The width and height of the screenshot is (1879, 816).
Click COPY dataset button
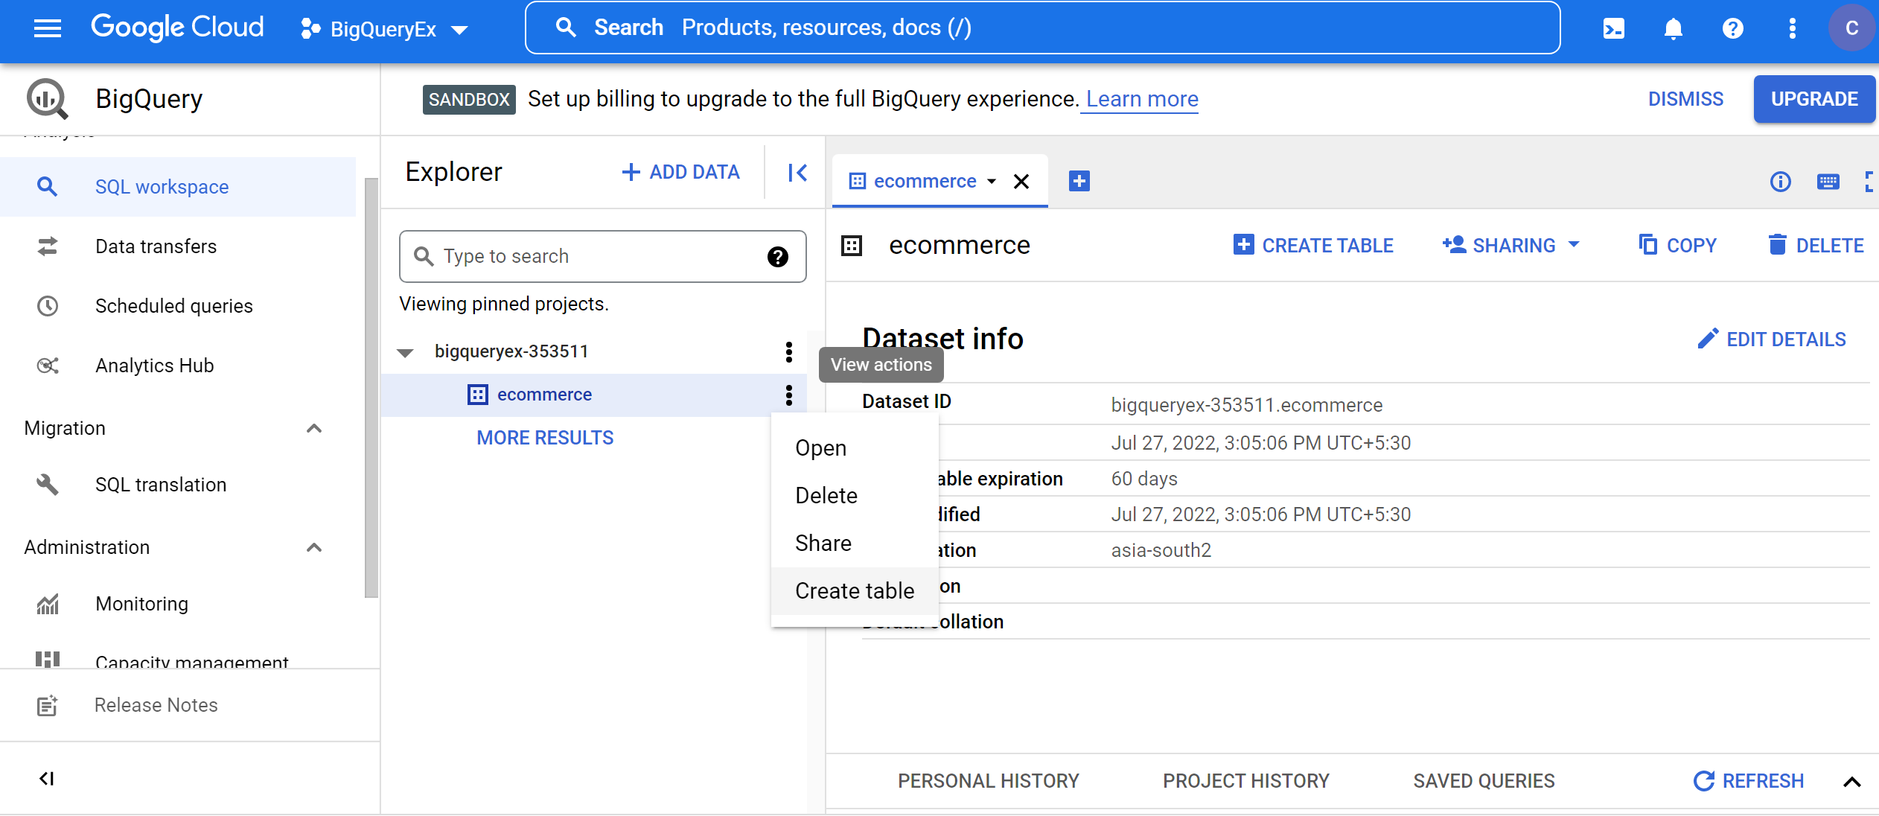pos(1677,245)
